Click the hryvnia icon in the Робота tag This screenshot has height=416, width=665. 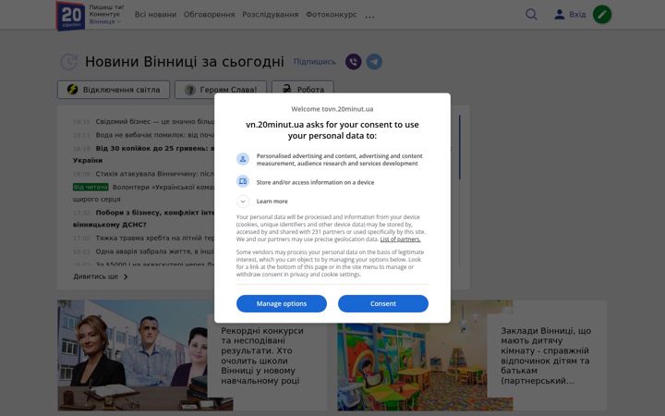pyautogui.click(x=286, y=89)
